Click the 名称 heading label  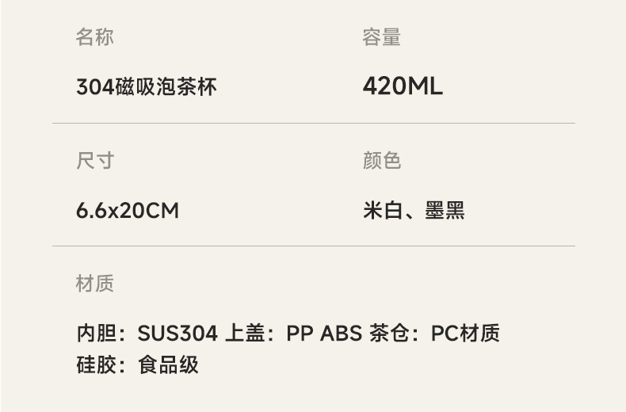click(95, 37)
